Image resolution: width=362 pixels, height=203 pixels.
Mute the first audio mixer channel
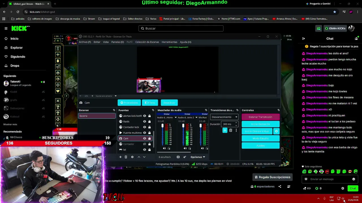tap(164, 148)
